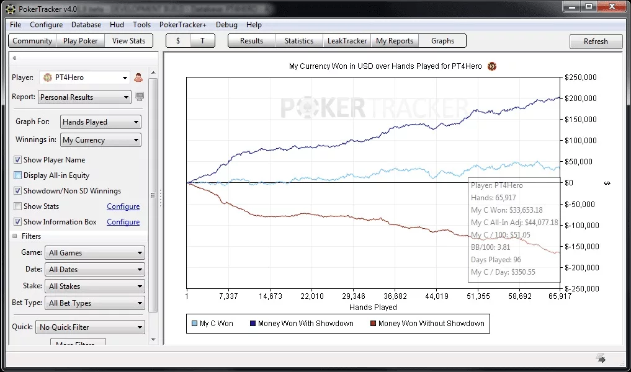
Task: Collapse sidebar using the left arrow icon
Action: [14, 58]
